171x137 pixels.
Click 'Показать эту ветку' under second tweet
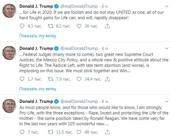click(x=38, y=89)
